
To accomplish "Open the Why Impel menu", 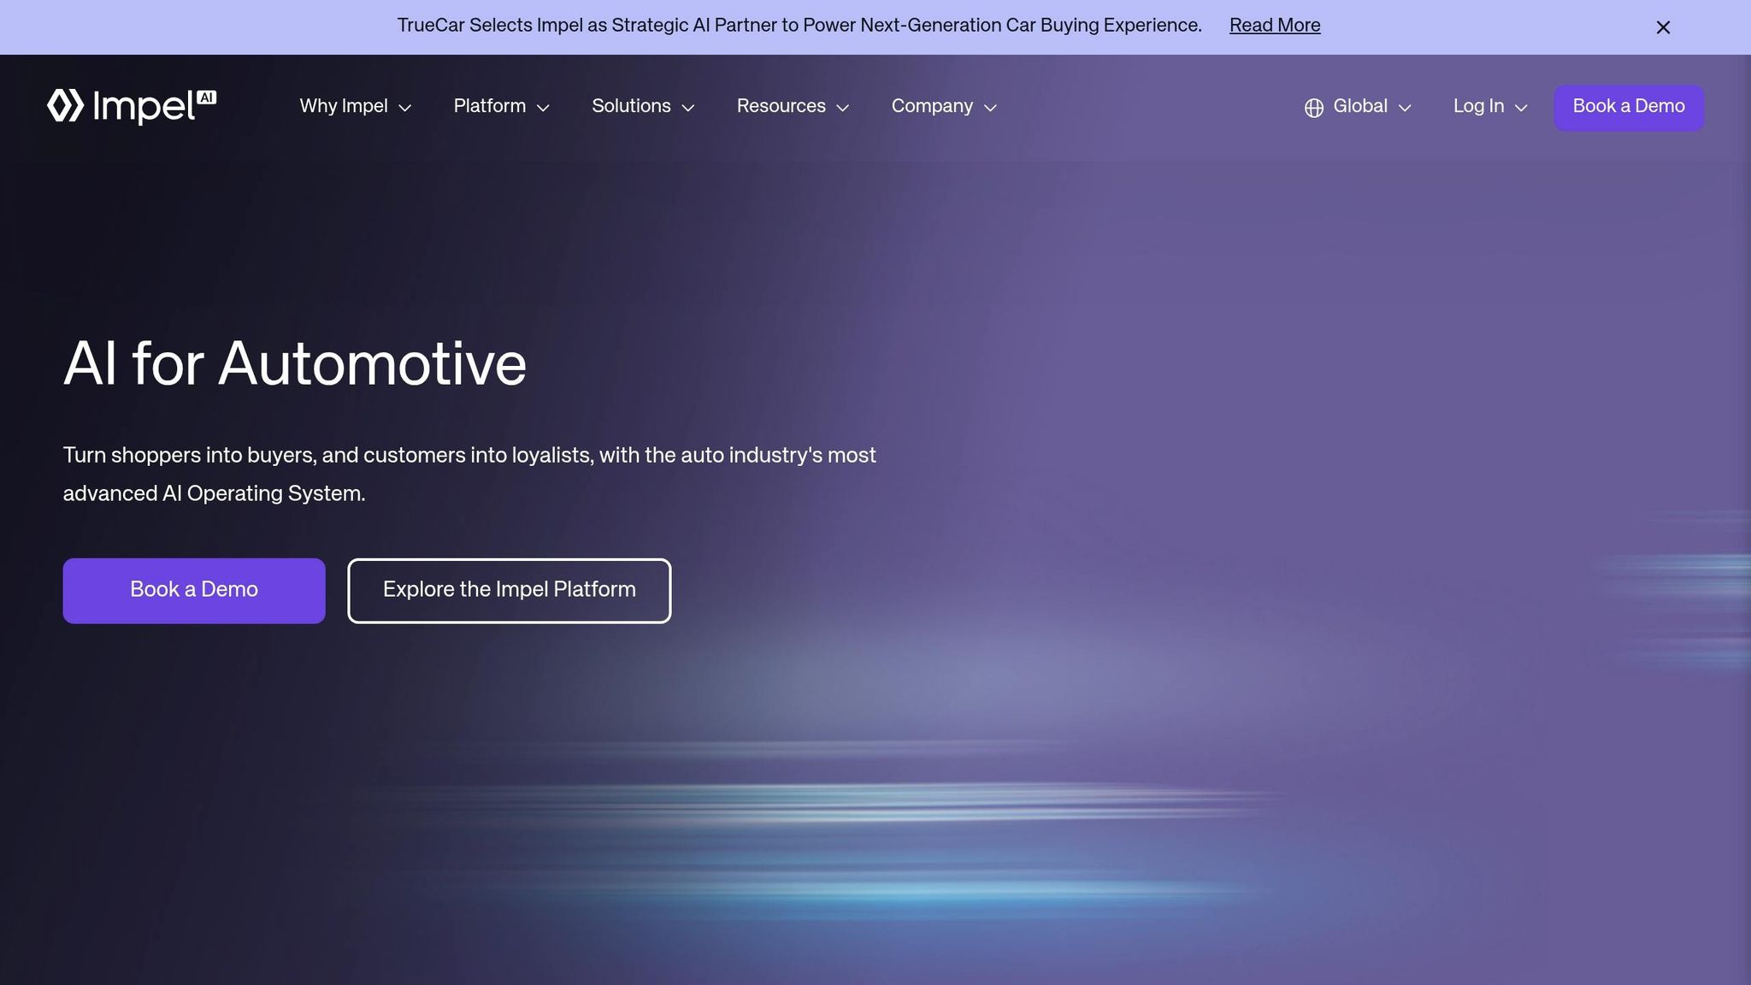I will point(355,107).
